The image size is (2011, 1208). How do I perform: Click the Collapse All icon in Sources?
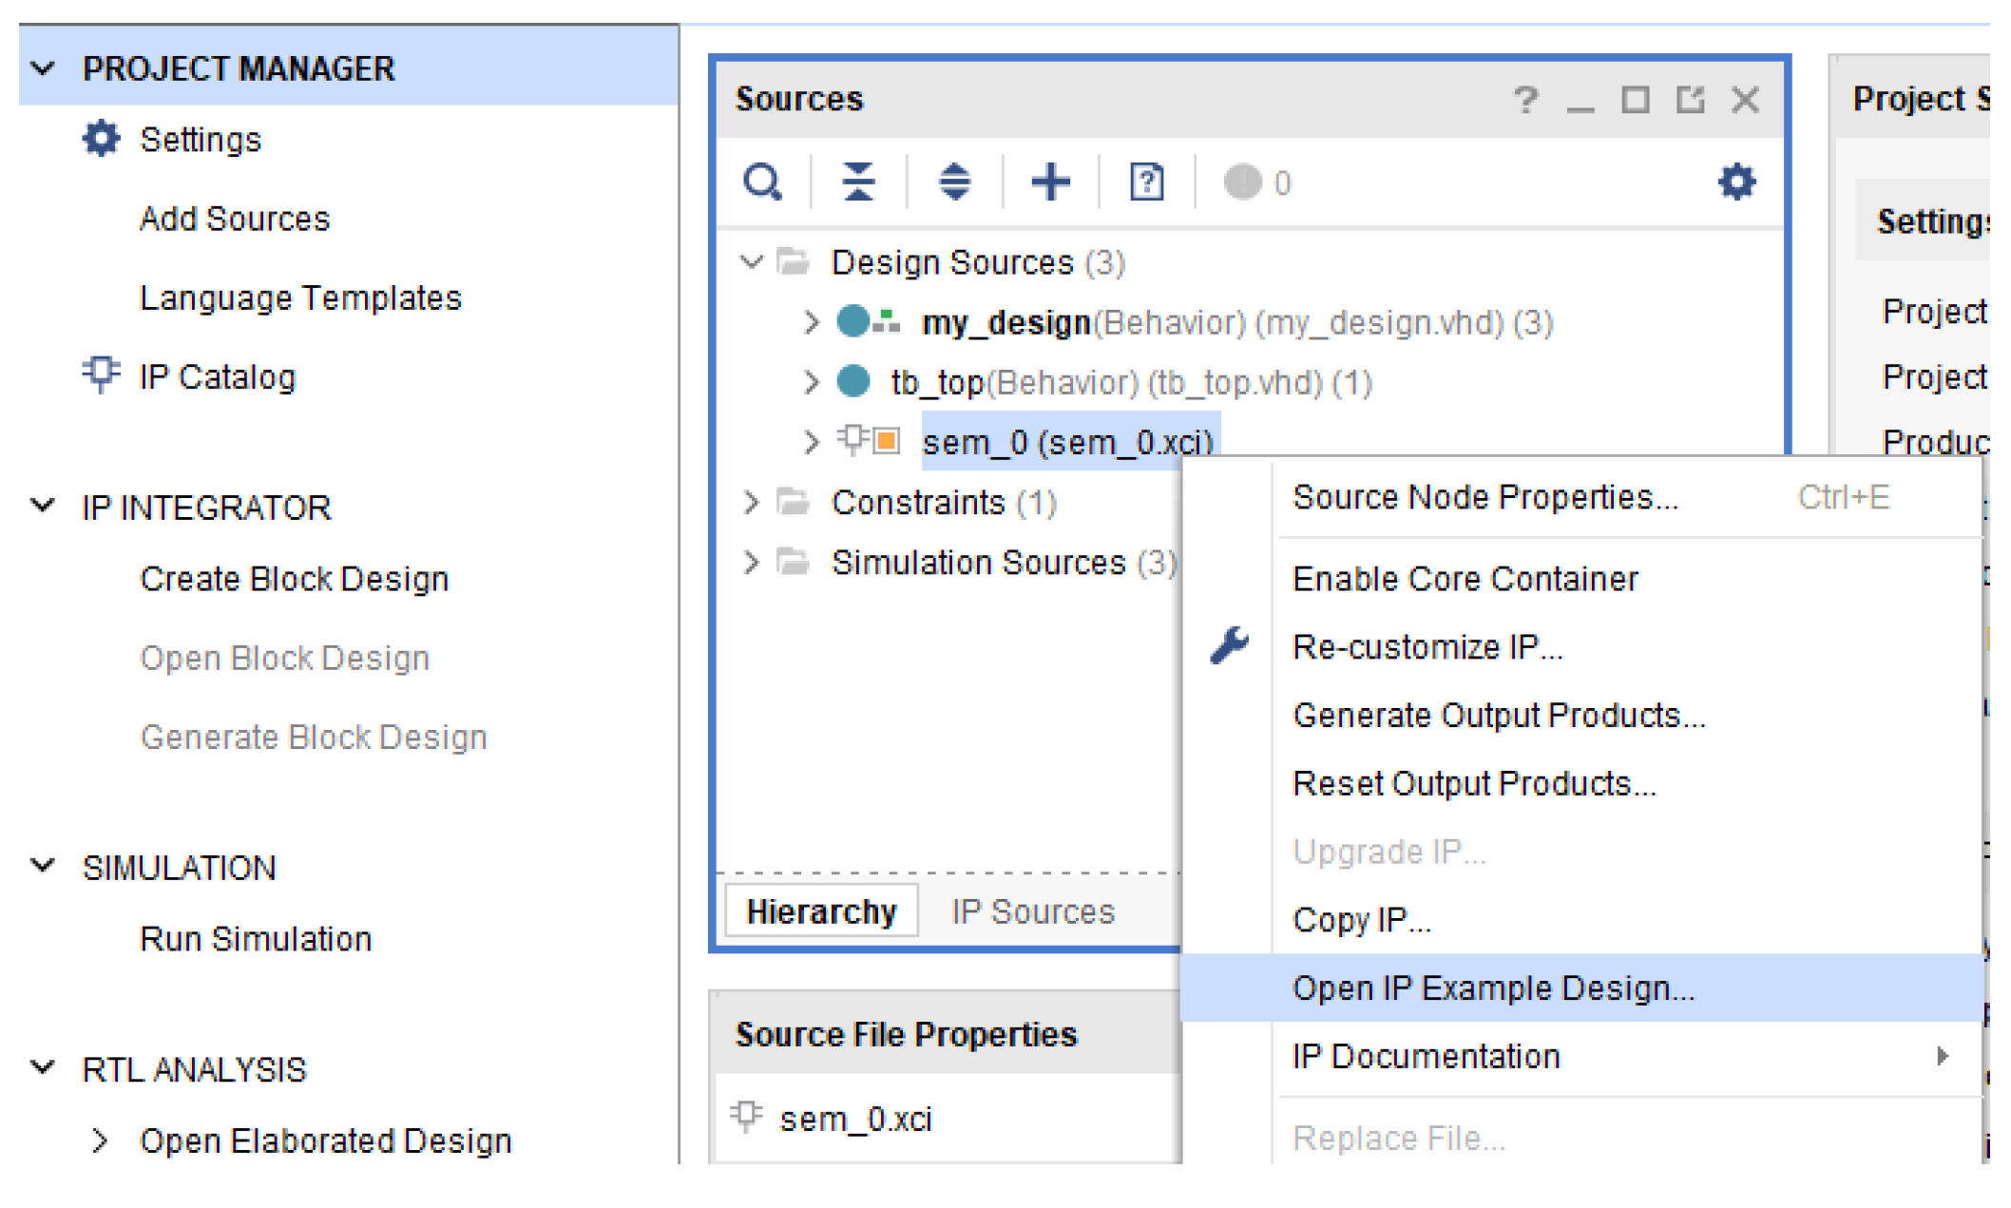pyautogui.click(x=858, y=182)
